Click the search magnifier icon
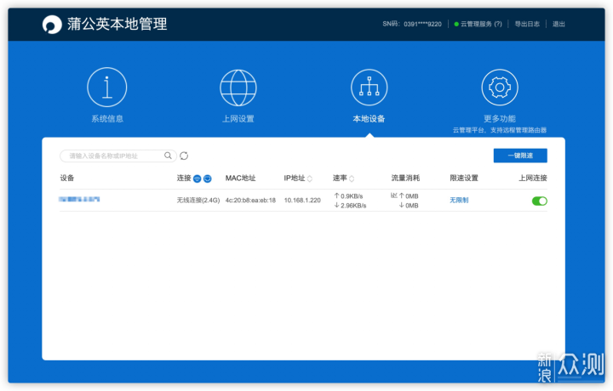This screenshot has height=391, width=613. tap(168, 156)
